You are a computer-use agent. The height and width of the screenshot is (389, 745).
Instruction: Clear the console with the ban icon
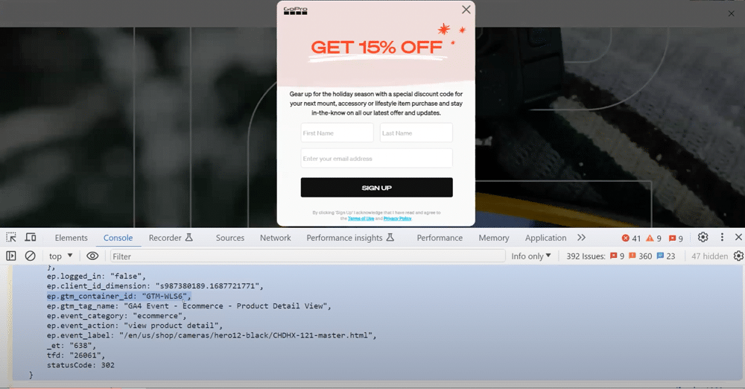[31, 256]
